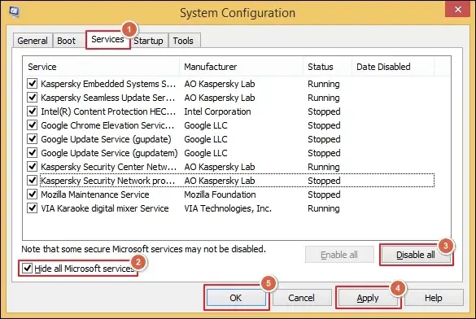Click Running status of Kaspersky Embedded Systems

coord(324,84)
